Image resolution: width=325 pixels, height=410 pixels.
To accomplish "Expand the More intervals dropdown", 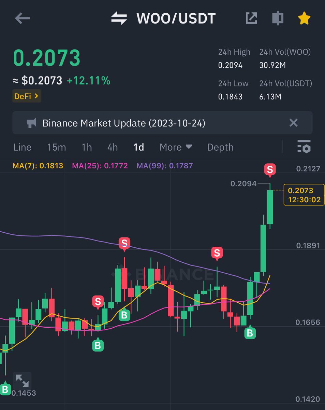I will pyautogui.click(x=176, y=147).
